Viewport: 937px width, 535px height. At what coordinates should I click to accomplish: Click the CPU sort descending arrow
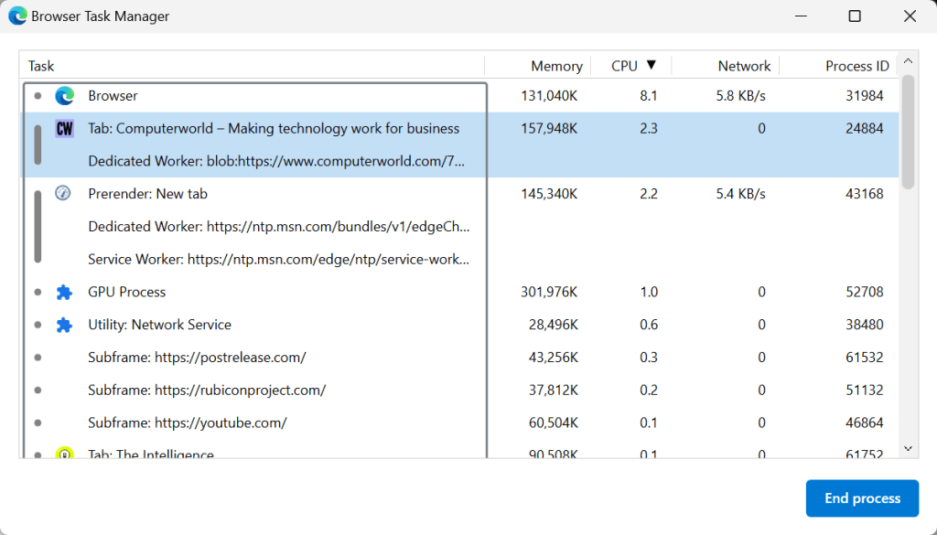click(x=652, y=65)
